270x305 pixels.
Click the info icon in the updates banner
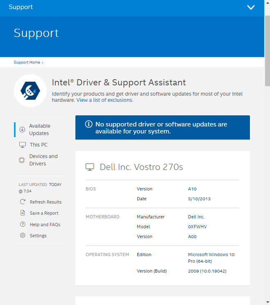click(89, 124)
